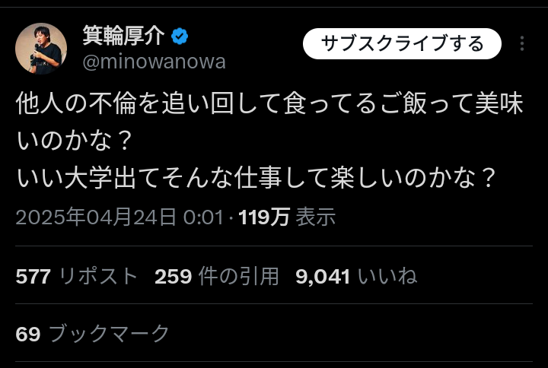
Task: Click the 69 ブックマーク count
Action: pyautogui.click(x=93, y=334)
